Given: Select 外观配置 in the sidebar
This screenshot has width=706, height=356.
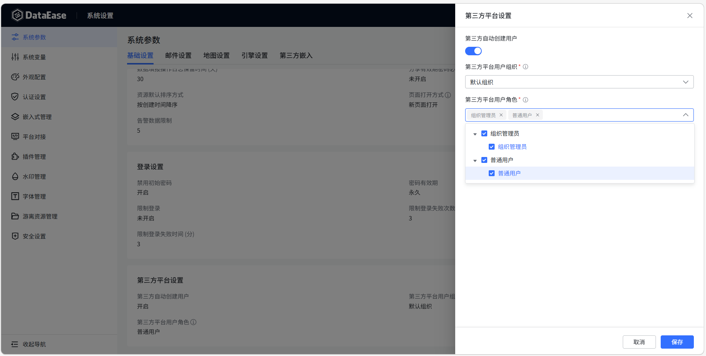Looking at the screenshot, I should click(35, 77).
